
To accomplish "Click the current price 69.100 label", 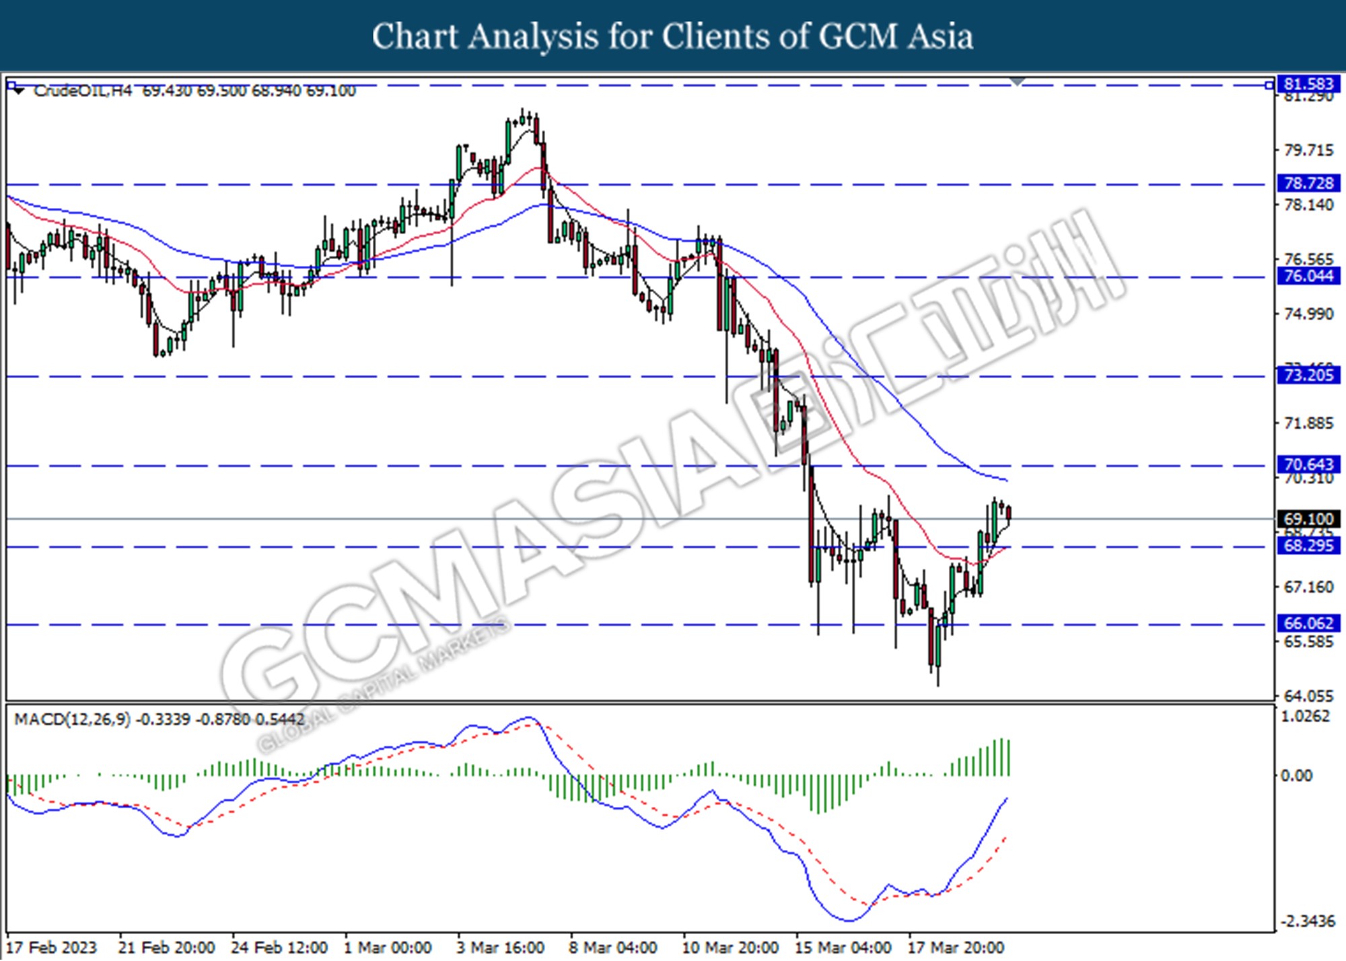I will [x=1308, y=519].
